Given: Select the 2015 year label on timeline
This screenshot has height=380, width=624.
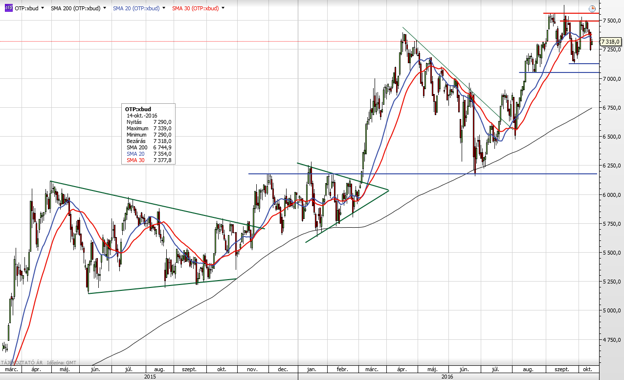Looking at the screenshot, I should point(150,377).
